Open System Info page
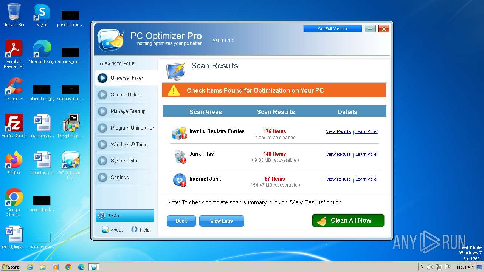 click(x=126, y=161)
